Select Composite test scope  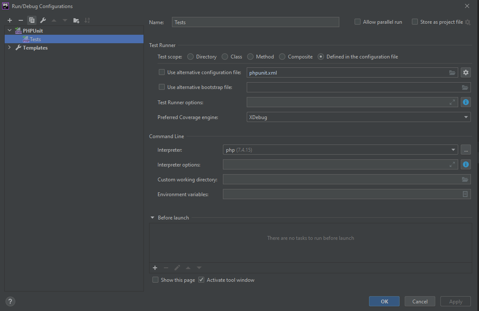click(x=282, y=57)
